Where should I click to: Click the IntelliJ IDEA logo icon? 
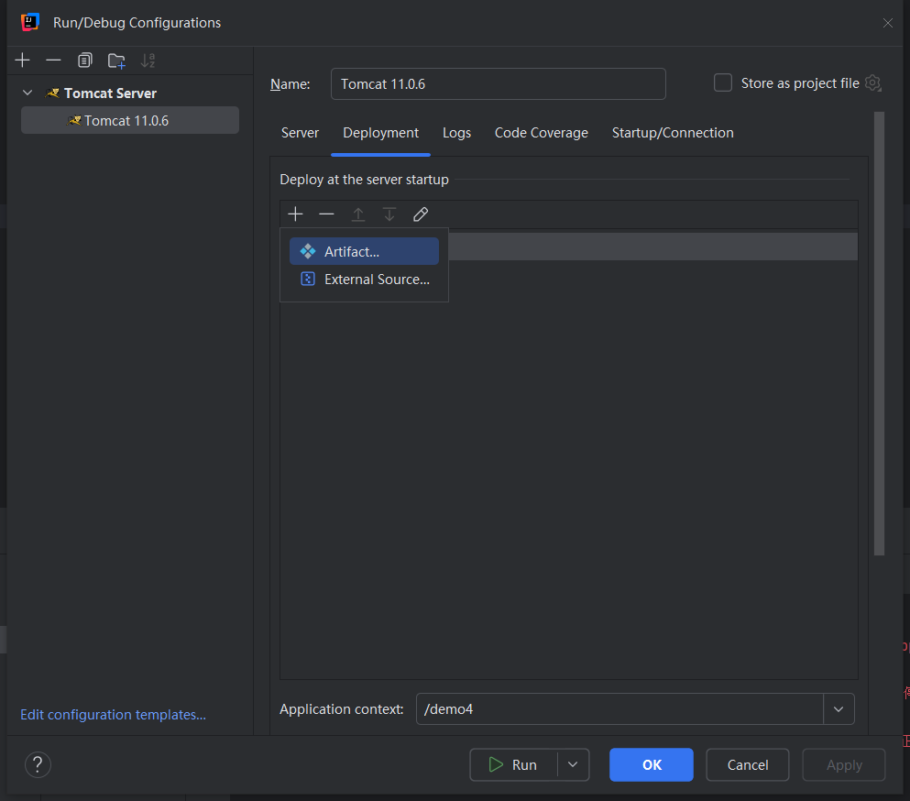click(x=29, y=22)
